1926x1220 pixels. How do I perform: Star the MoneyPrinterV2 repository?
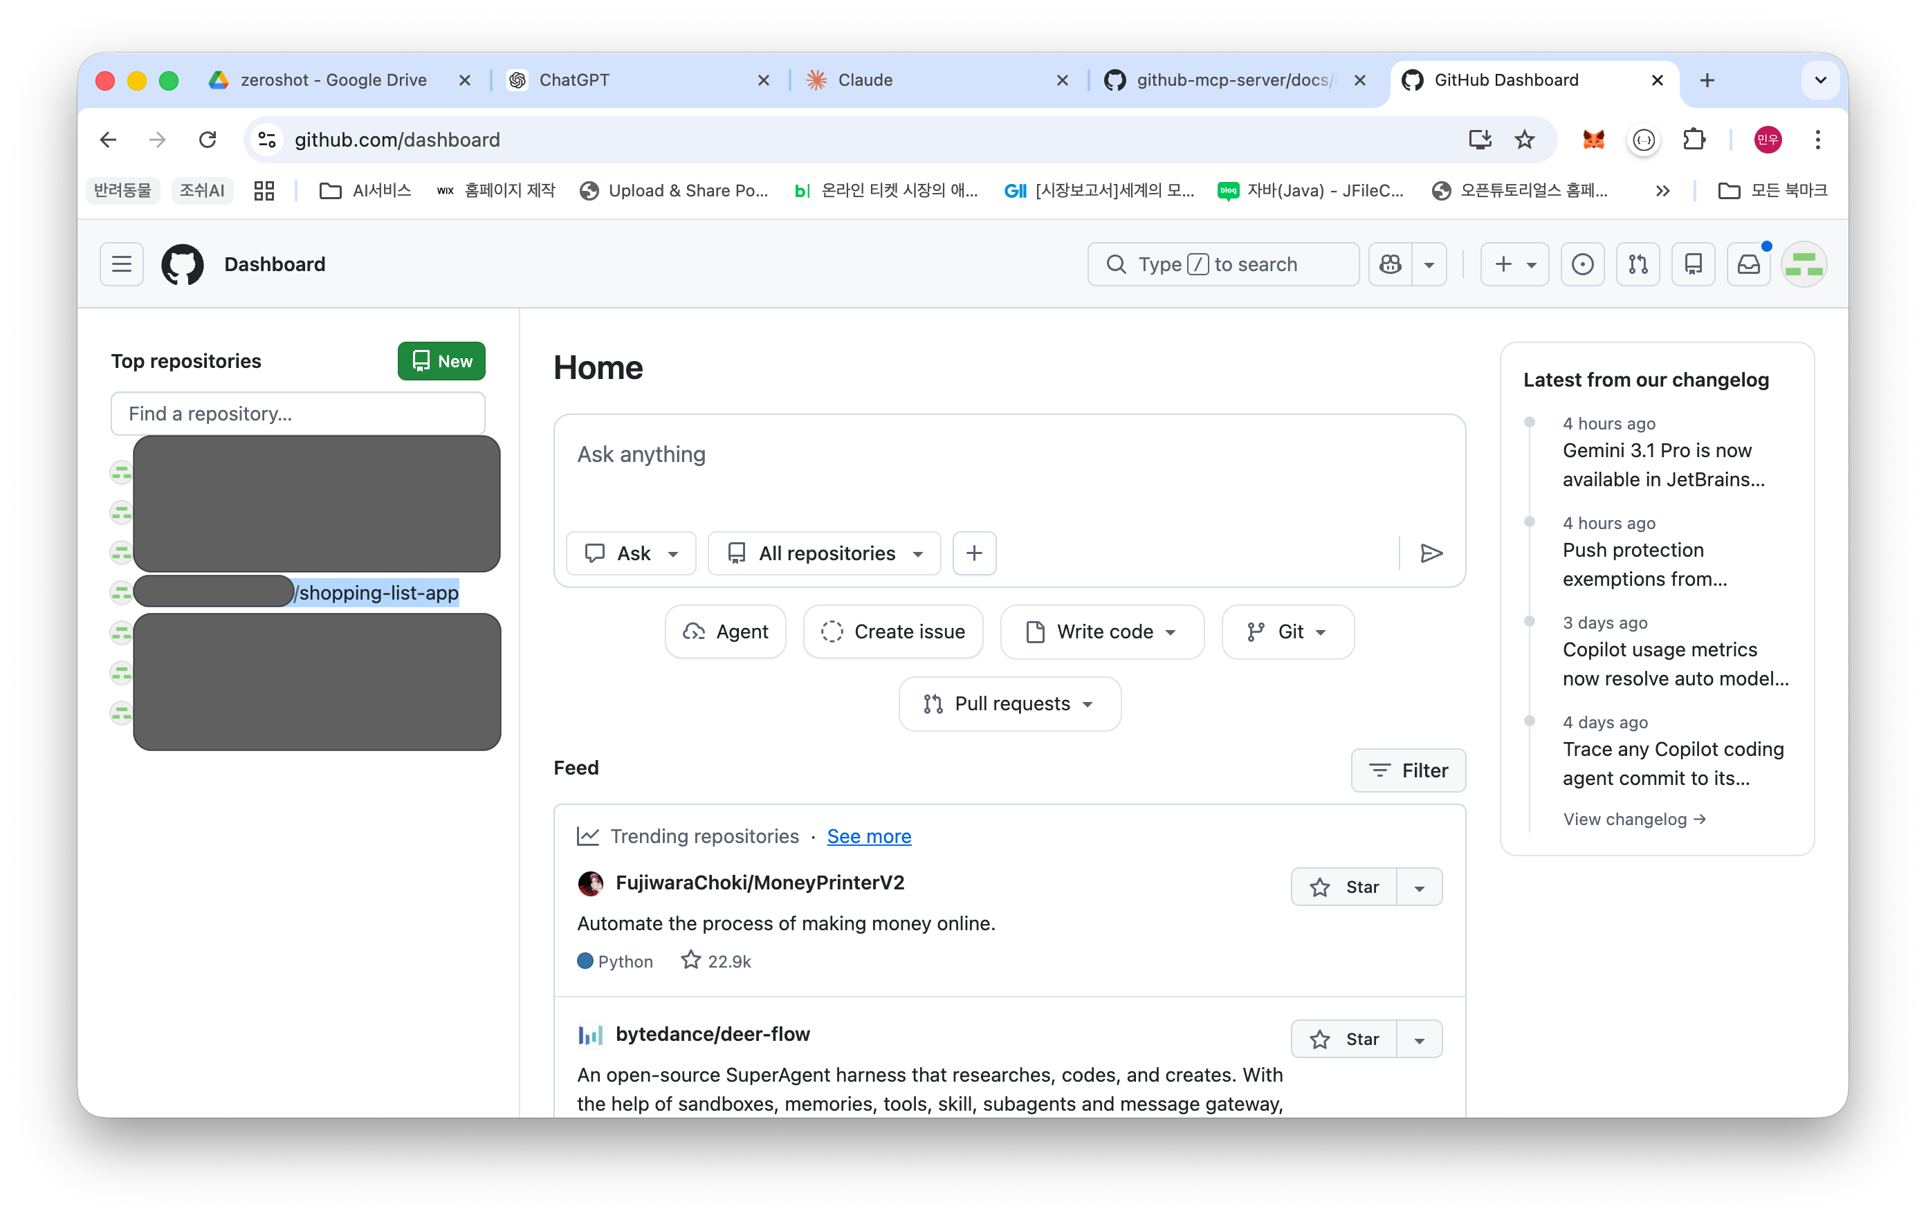point(1344,887)
